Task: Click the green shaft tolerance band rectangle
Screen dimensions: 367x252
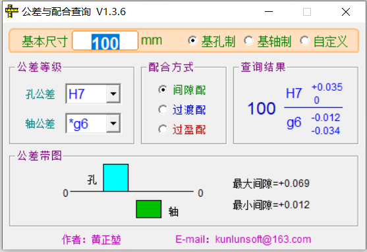Action: coord(149,209)
